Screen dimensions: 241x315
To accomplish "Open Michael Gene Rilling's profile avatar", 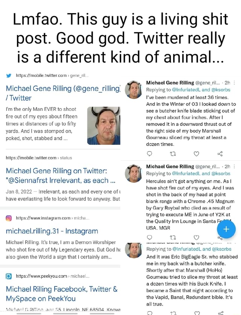I will coord(133,89).
